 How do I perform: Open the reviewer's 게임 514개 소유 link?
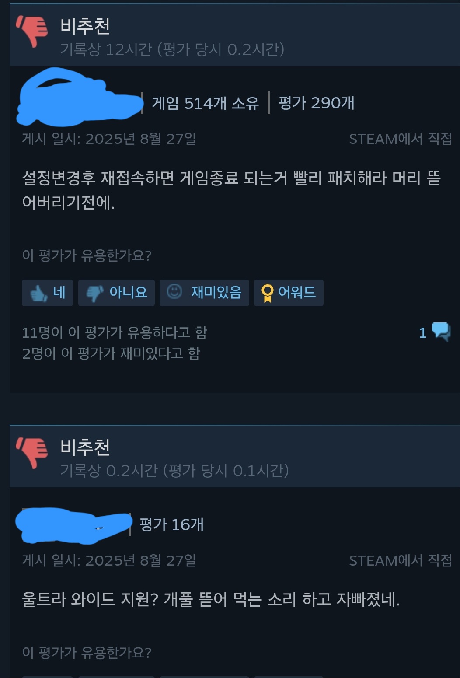(x=205, y=103)
